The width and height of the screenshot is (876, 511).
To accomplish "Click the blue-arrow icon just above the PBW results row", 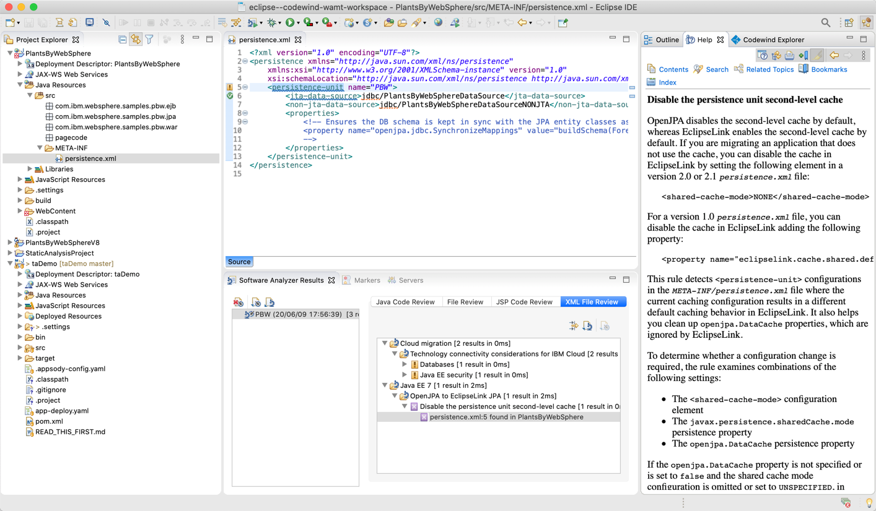I will 269,303.
